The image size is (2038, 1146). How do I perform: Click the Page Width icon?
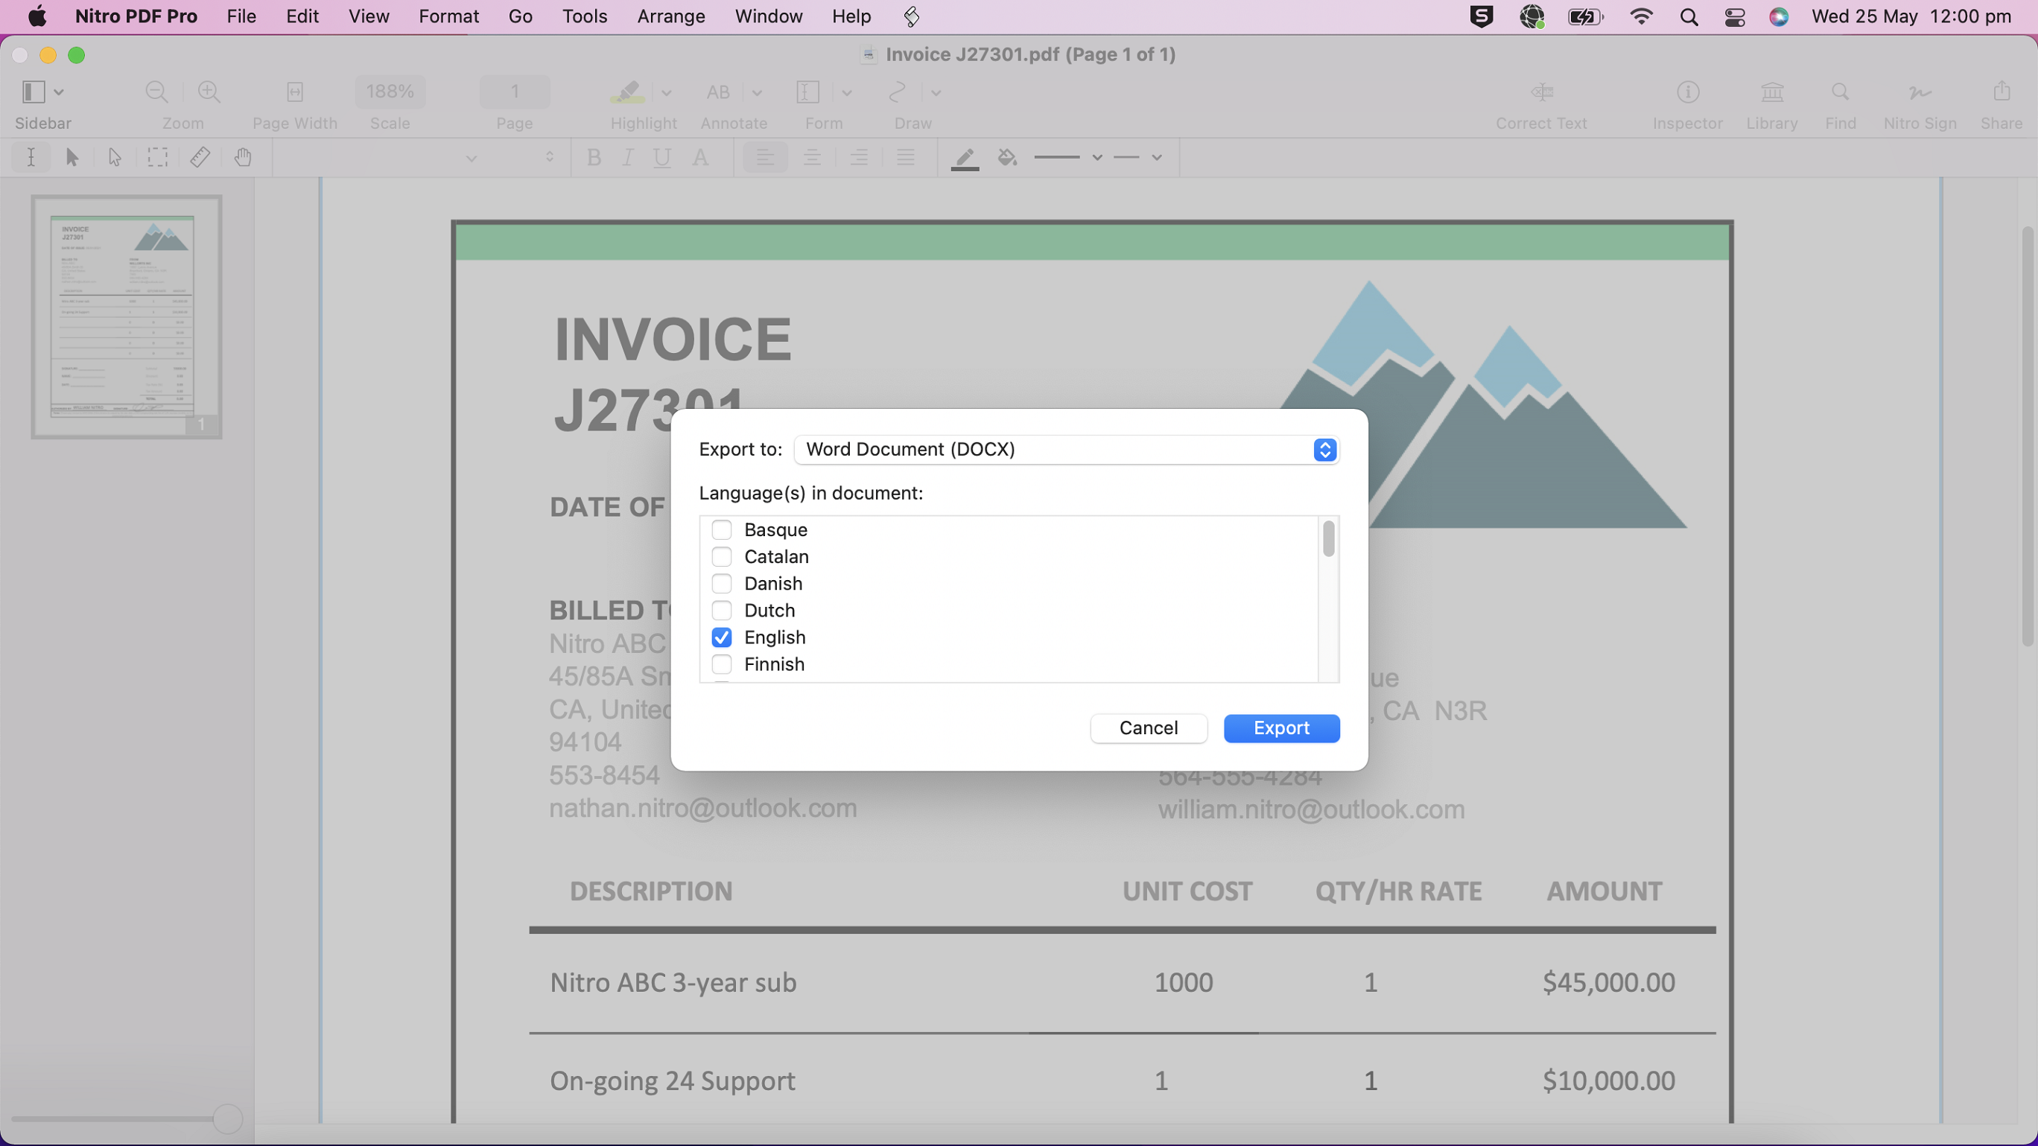pyautogui.click(x=294, y=92)
